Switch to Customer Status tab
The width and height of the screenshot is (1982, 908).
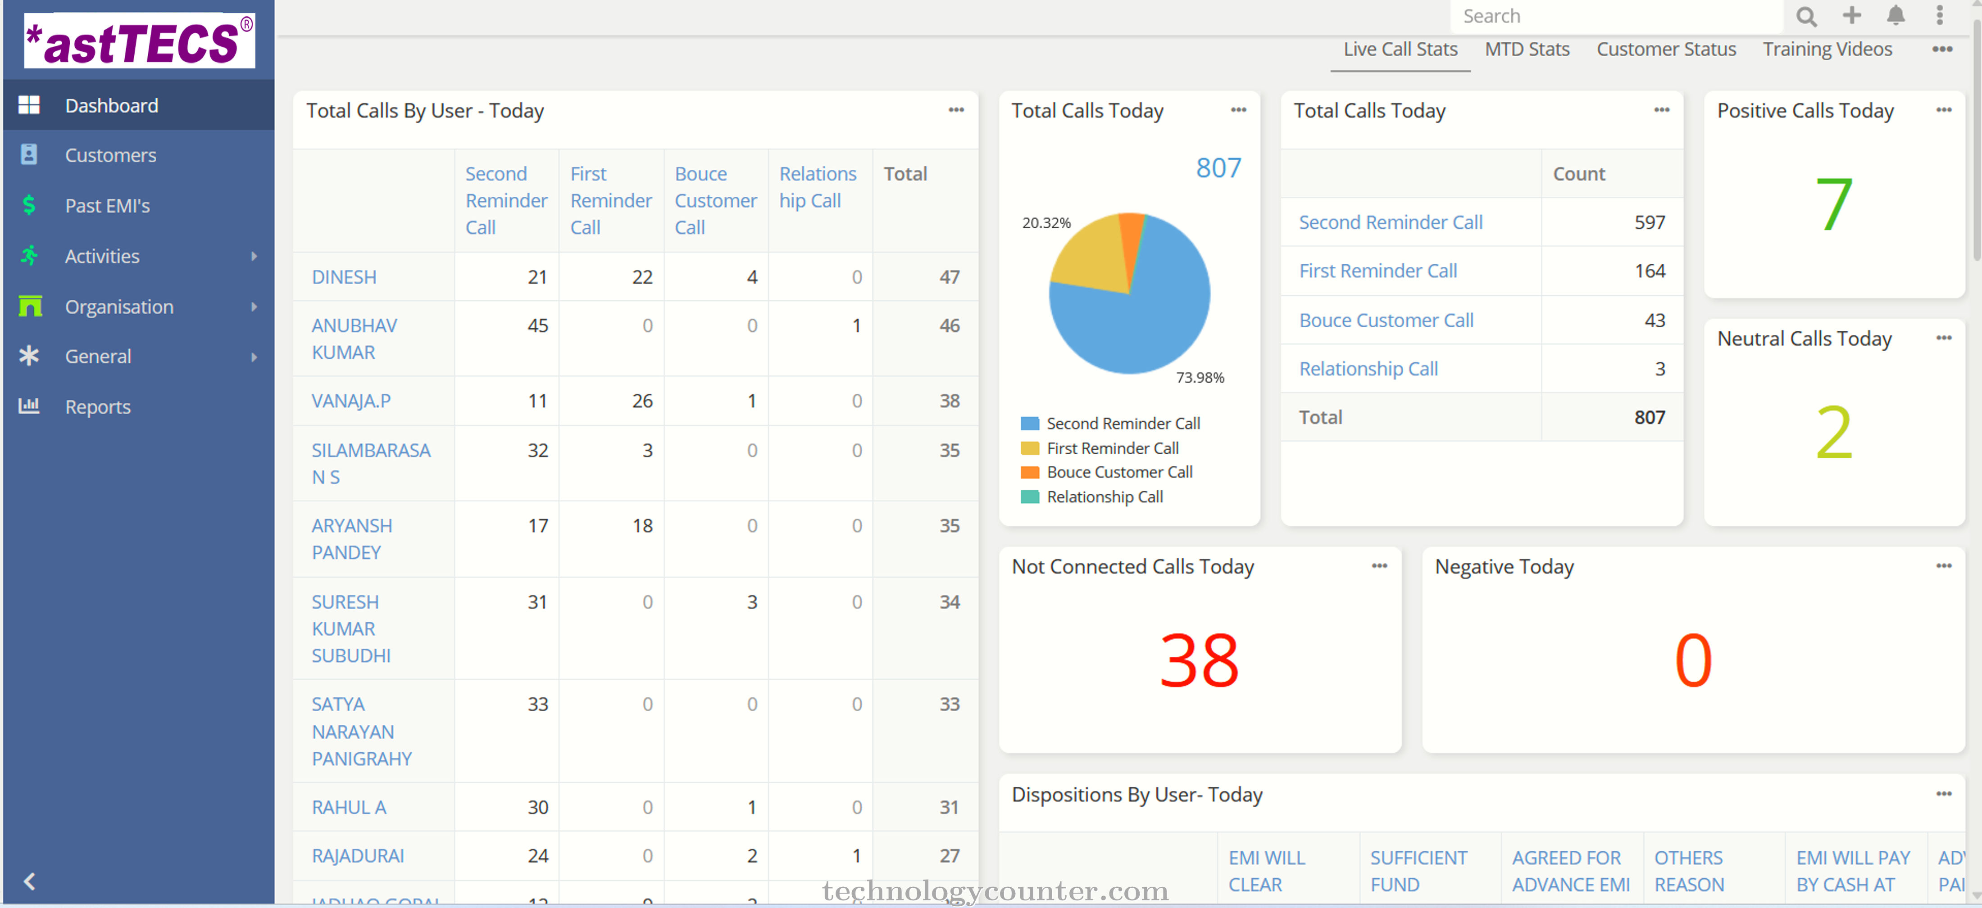[1666, 49]
